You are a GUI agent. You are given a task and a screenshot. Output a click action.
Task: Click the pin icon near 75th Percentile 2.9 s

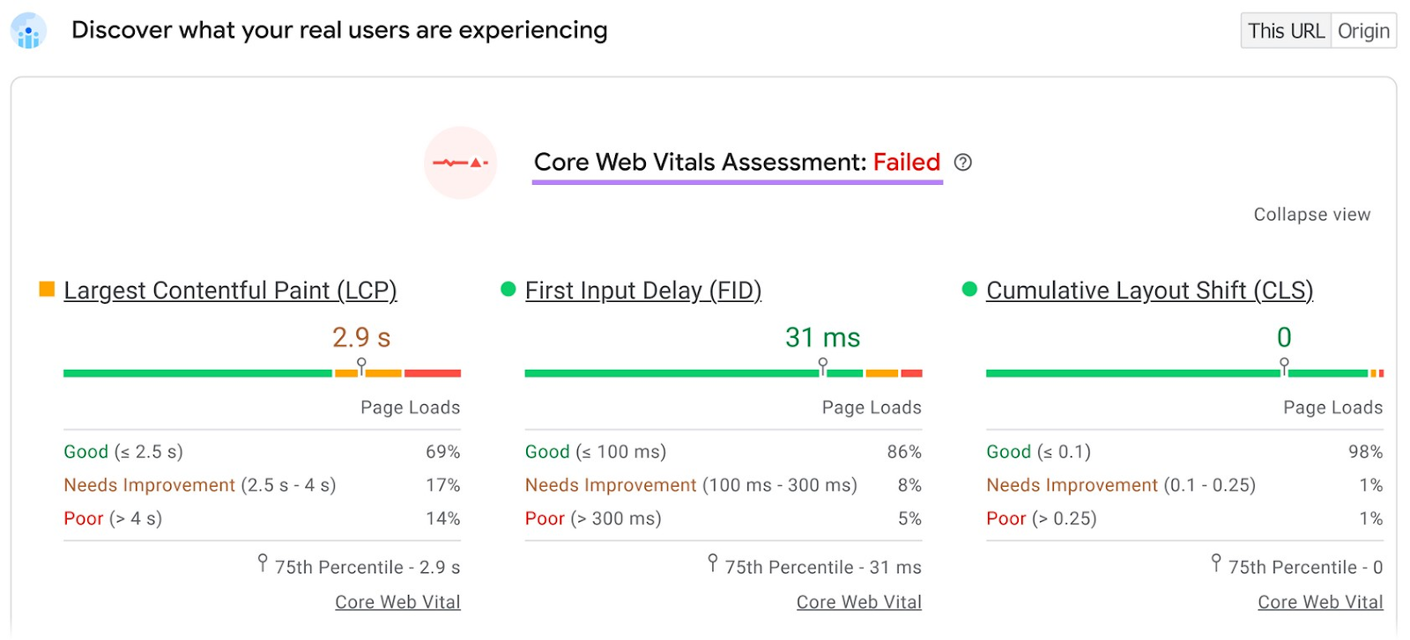[263, 561]
